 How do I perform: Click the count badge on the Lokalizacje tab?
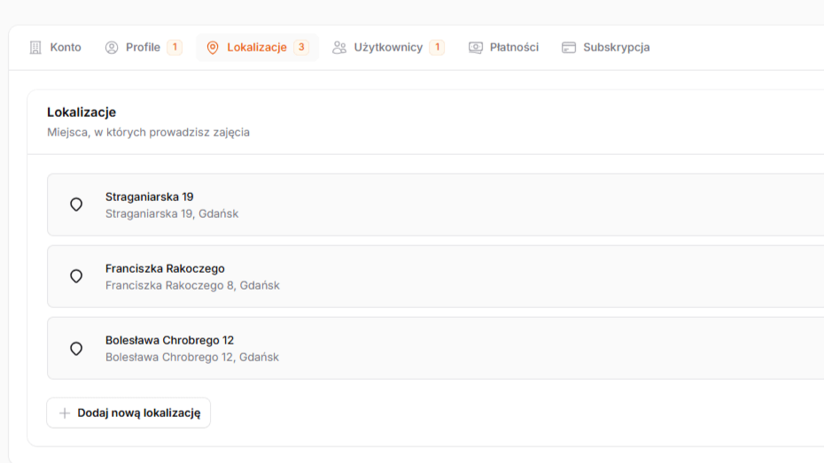tap(301, 48)
